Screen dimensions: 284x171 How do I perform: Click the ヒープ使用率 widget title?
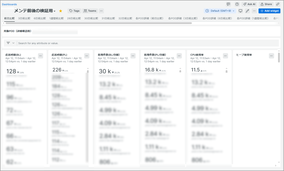click(244, 55)
